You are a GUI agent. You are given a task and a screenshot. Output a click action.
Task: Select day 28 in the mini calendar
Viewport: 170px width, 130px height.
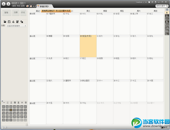(25, 117)
